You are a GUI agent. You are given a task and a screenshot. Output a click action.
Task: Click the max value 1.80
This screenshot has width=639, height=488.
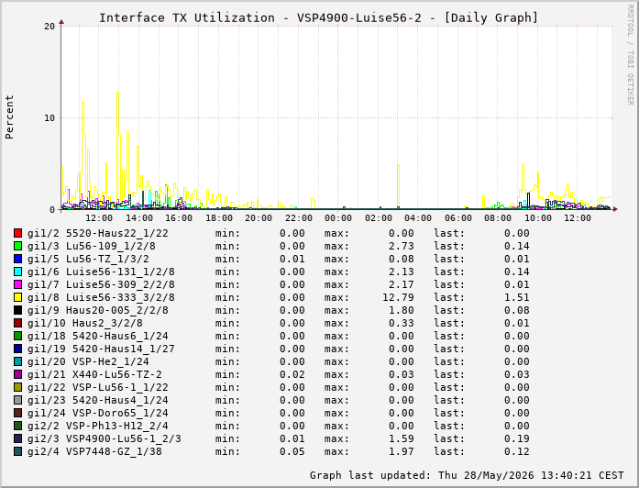[x=402, y=310]
